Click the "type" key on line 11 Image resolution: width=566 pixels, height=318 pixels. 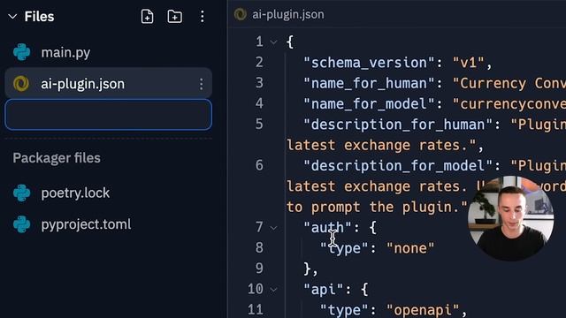344,310
